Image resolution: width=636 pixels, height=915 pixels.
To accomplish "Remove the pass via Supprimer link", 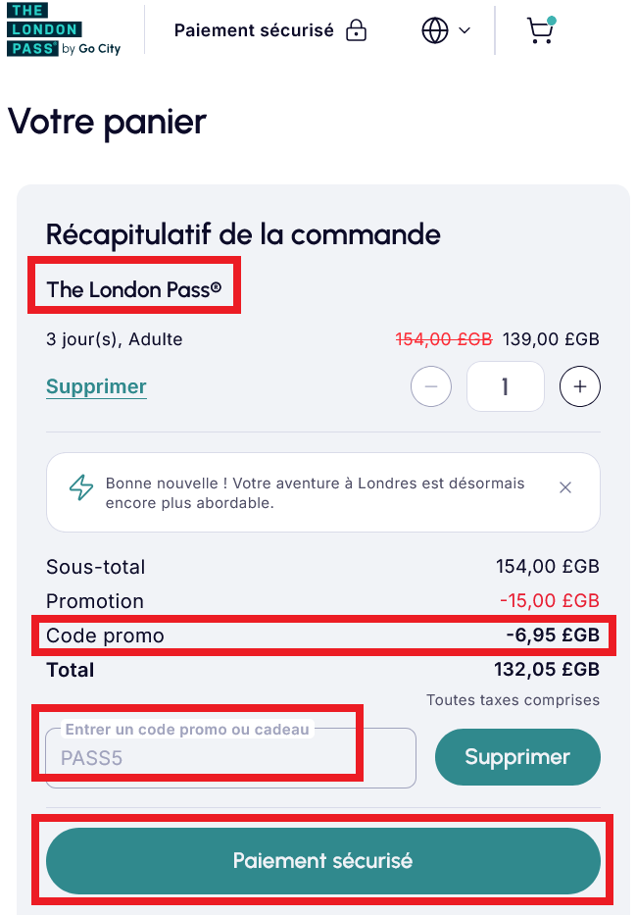I will tap(95, 386).
